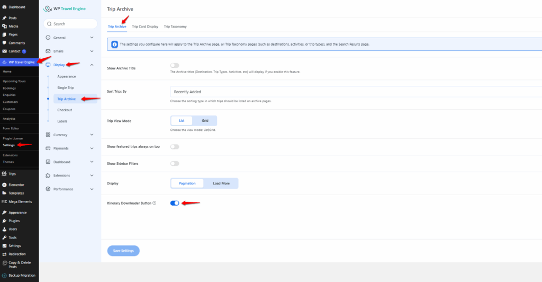
Task: Select Grid trip view mode
Action: pos(205,121)
